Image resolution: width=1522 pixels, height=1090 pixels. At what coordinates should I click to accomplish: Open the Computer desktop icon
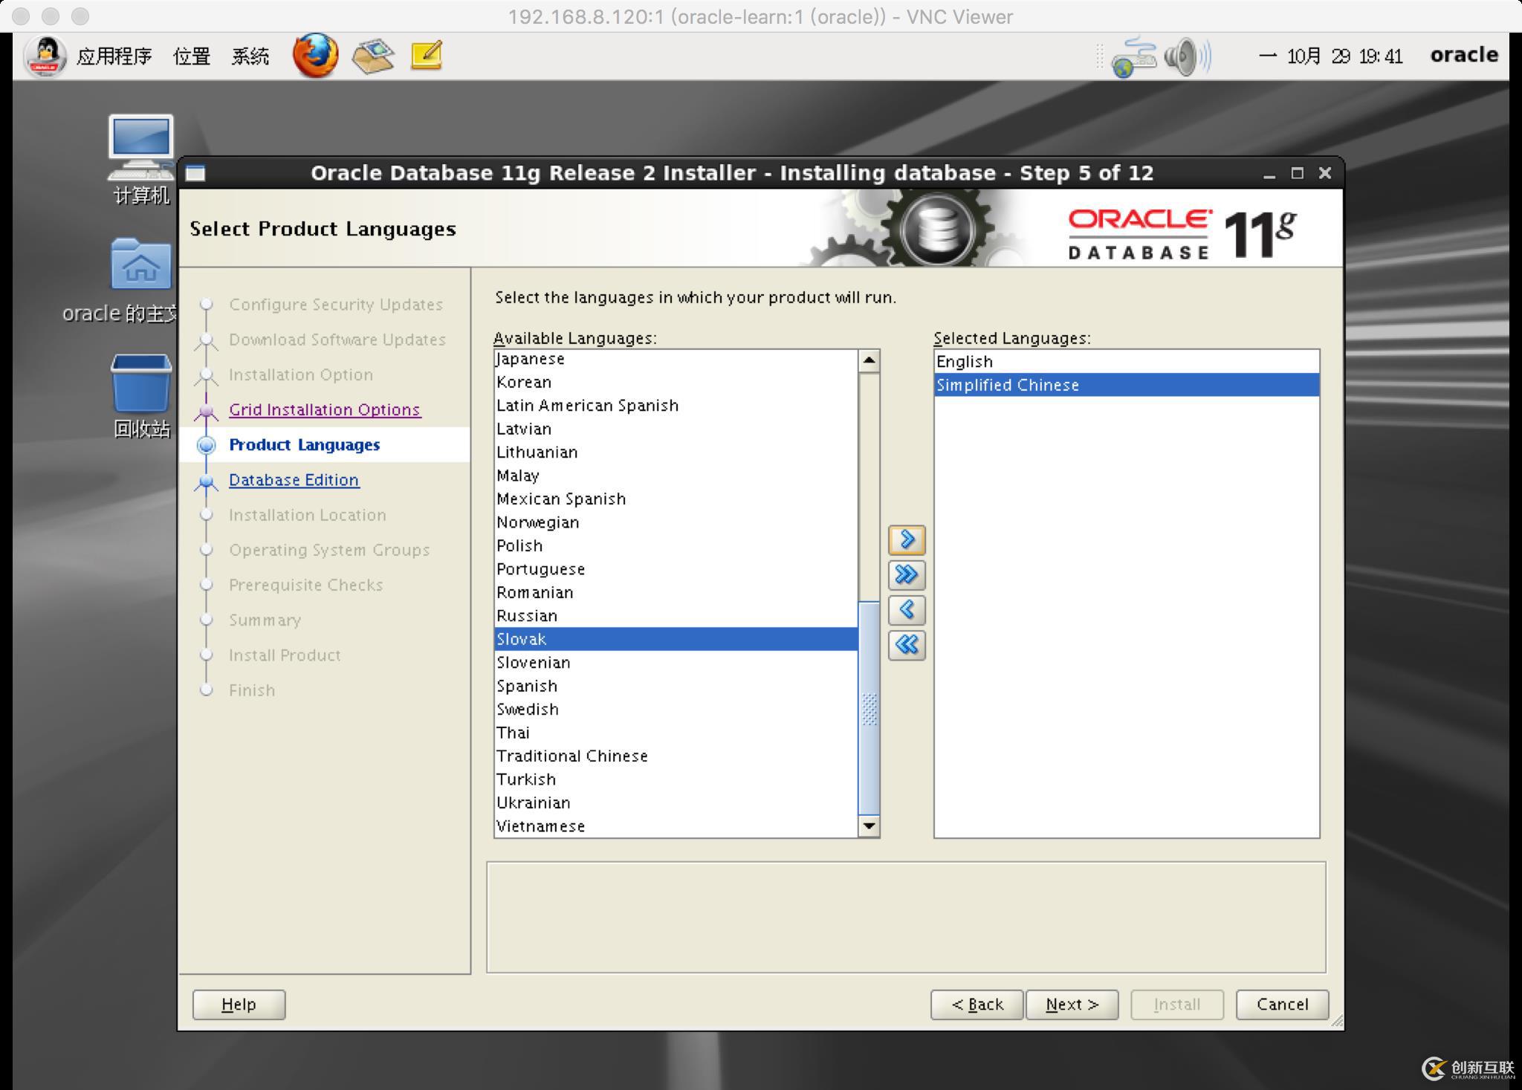[x=140, y=159]
